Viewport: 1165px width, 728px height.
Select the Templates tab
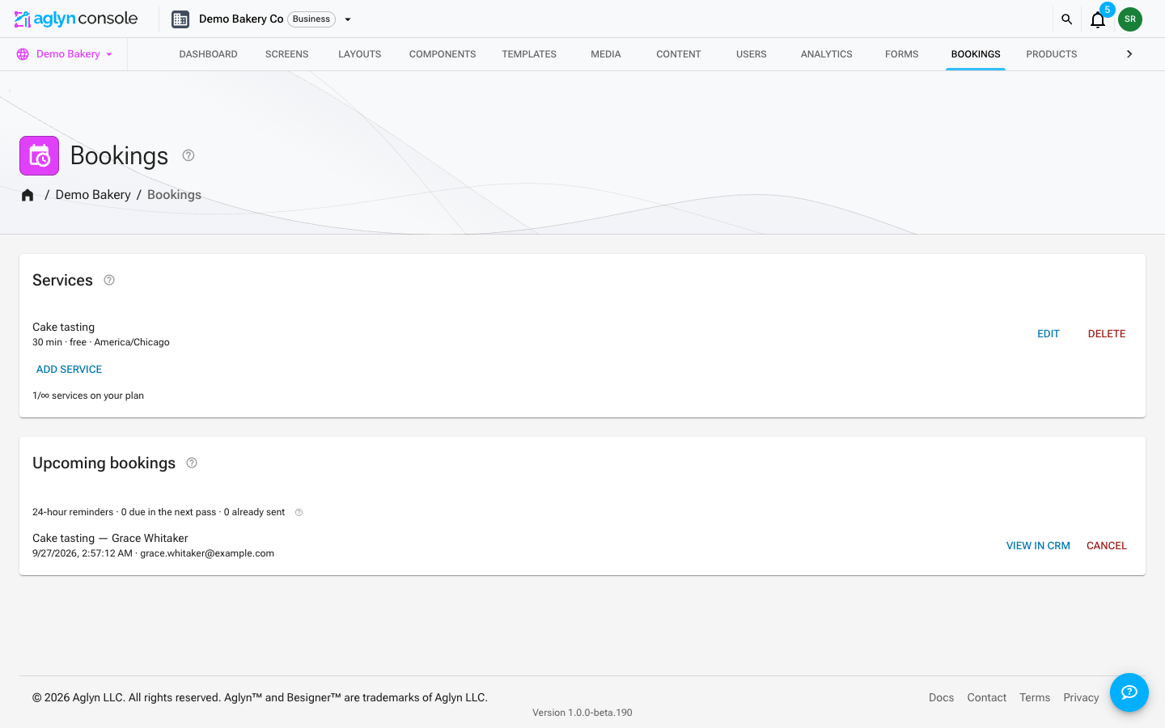point(529,54)
